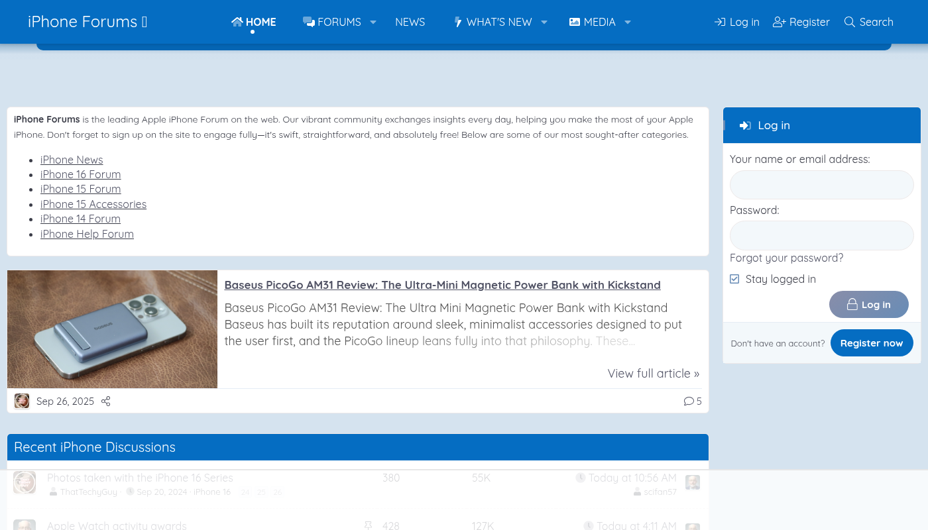Open the Register link in the top navigation
This screenshot has width=928, height=530.
[x=801, y=22]
